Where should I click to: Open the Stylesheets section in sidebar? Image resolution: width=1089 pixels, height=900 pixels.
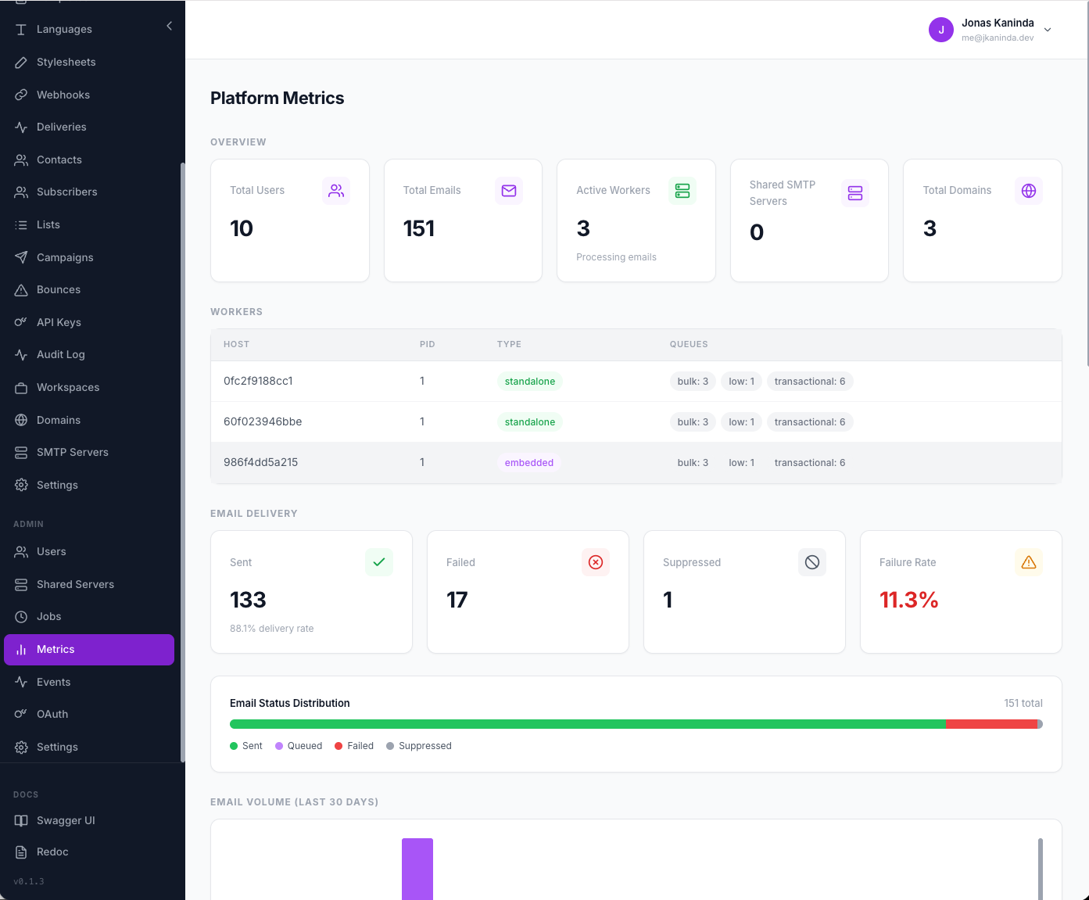pos(66,62)
